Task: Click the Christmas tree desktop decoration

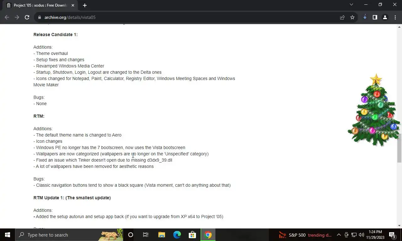Action: click(x=374, y=110)
